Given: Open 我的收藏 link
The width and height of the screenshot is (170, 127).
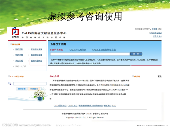Looking at the screenshot, I should tap(19, 55).
